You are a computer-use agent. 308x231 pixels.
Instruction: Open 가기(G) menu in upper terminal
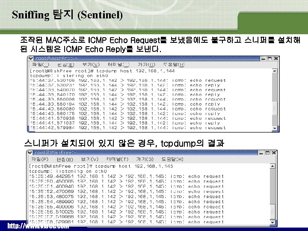pos(146,65)
